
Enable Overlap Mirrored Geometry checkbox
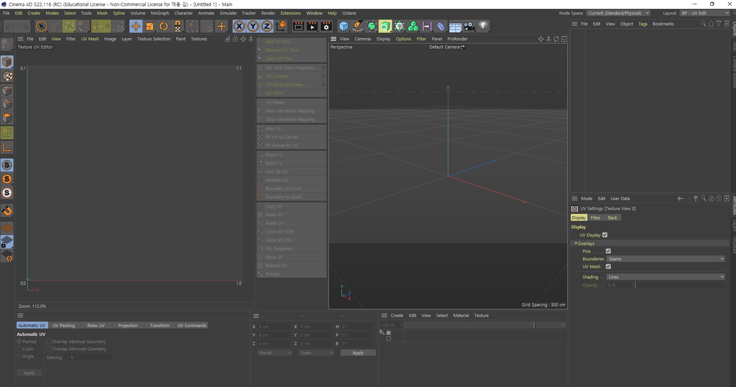coord(49,349)
